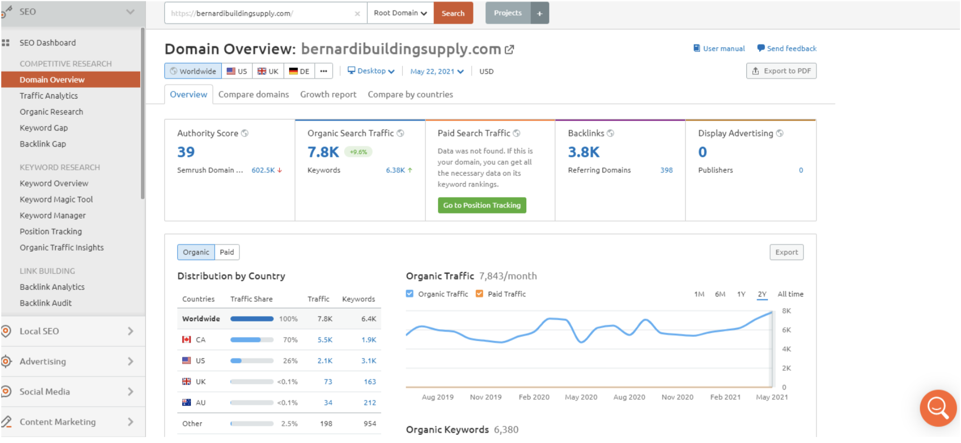Open the Root Domain dropdown
Screen dimensions: 961x443
400,13
